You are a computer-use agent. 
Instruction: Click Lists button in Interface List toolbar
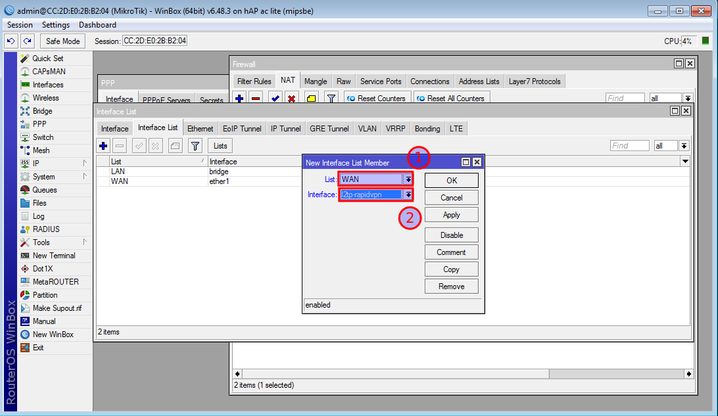pos(220,146)
